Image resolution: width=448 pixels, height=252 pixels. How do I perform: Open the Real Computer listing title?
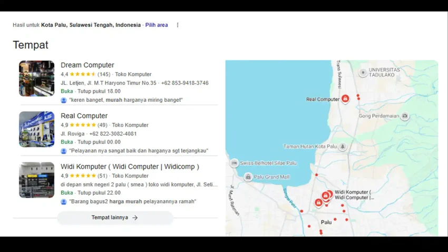pos(84,115)
